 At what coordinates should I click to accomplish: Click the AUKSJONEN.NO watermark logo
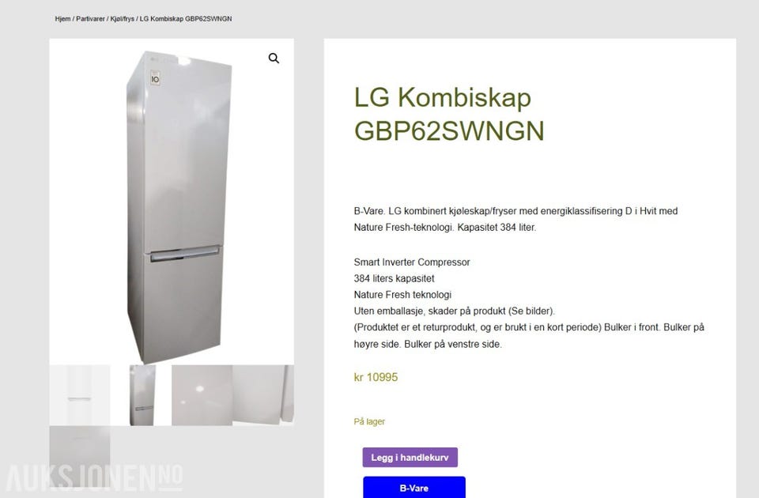click(x=95, y=478)
